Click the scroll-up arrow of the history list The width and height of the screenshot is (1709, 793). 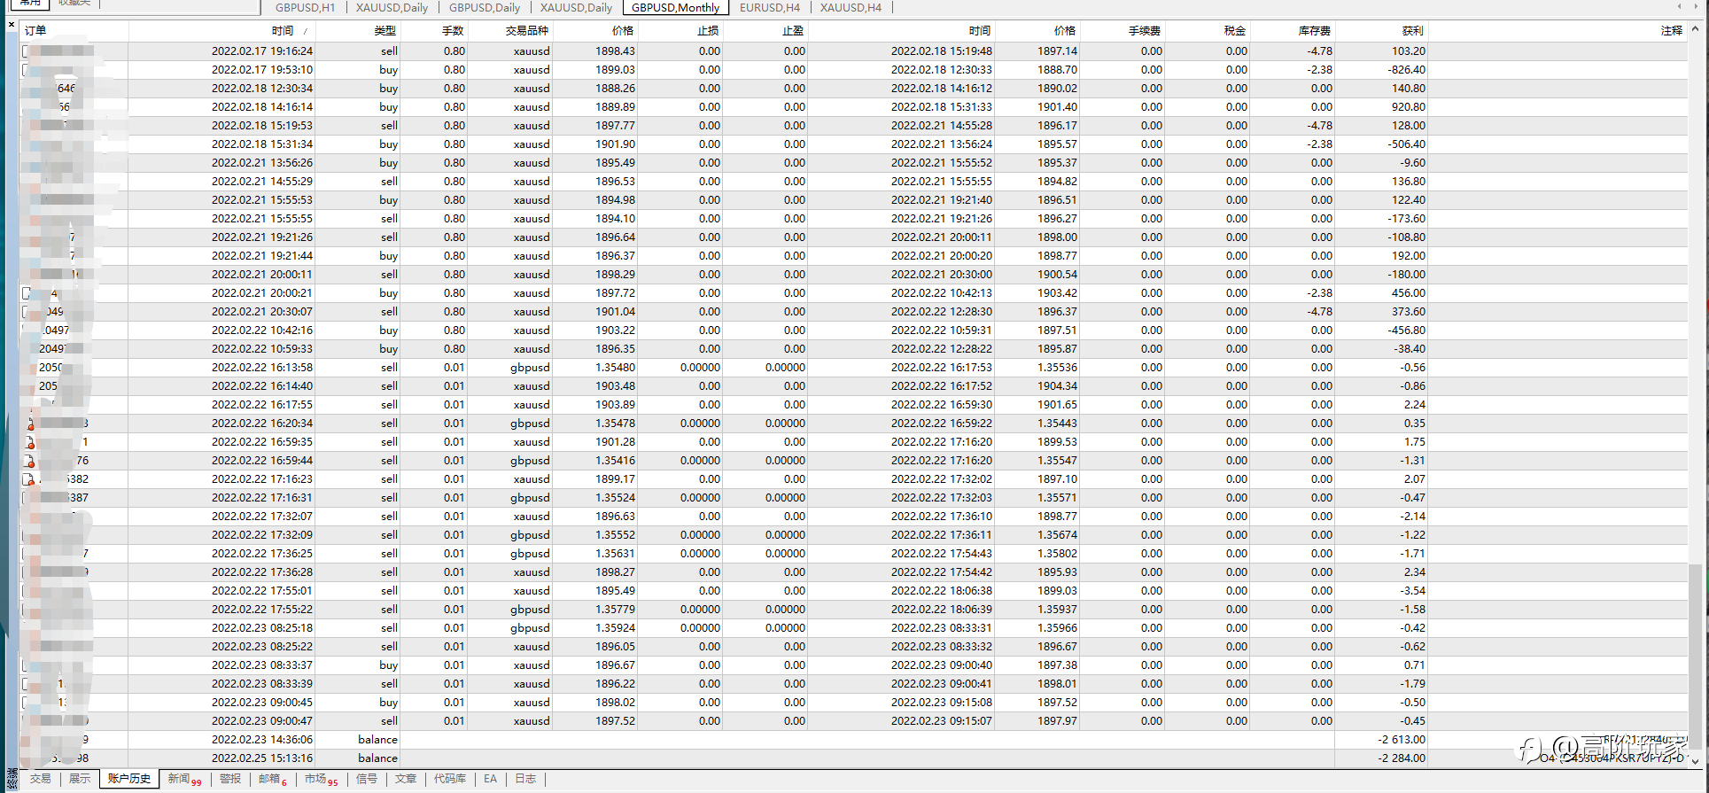(1695, 29)
